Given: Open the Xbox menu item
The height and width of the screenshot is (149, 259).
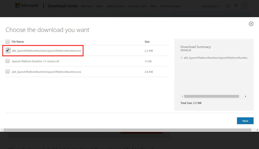Looking at the screenshot, I should 153,6.
